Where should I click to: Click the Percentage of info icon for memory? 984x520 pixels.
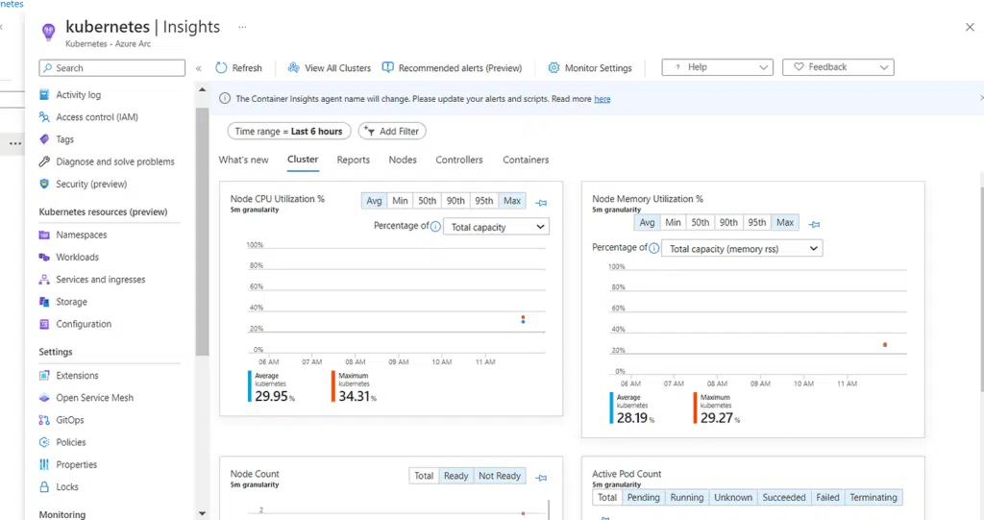click(653, 248)
